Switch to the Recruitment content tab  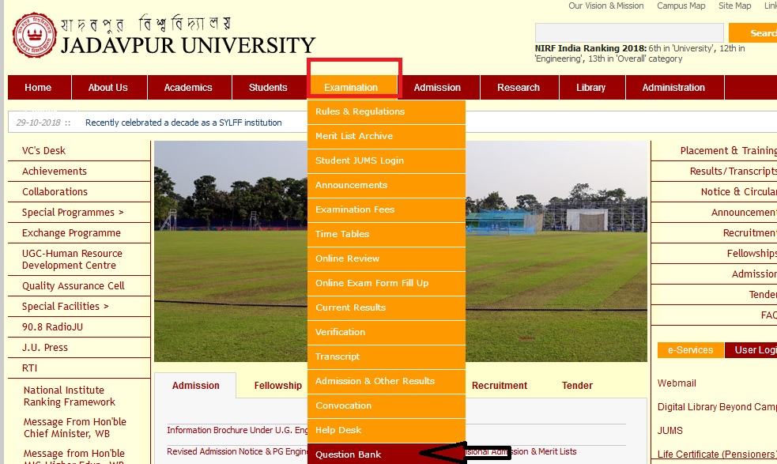pyautogui.click(x=500, y=386)
